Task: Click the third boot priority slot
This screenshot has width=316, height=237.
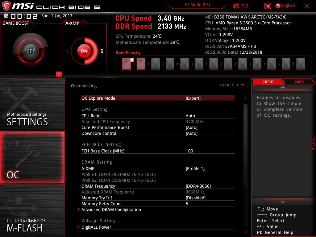Action: pyautogui.click(x=156, y=64)
